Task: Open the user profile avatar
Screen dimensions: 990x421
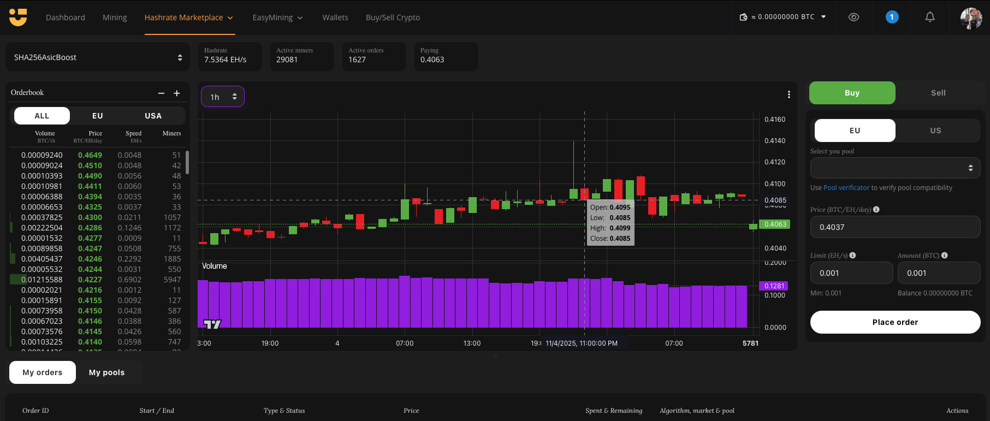Action: (x=971, y=18)
